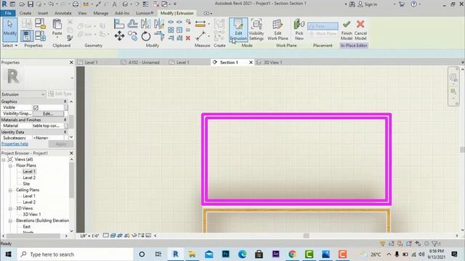
Task: Click Finish Model green checkmark
Action: 347,30
